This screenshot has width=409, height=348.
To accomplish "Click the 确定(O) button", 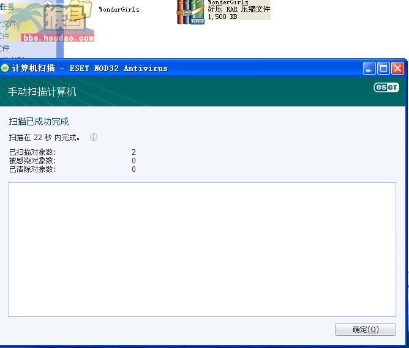I will click(x=365, y=330).
